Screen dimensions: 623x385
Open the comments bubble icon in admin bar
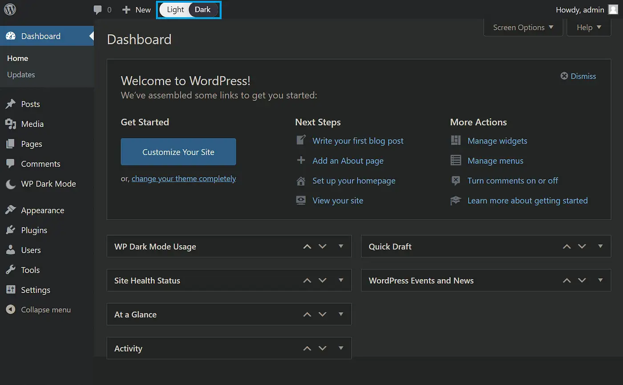coord(97,10)
